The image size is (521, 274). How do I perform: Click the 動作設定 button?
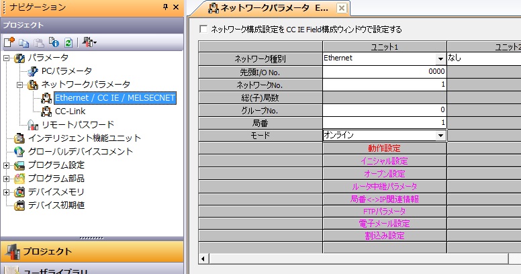(384, 148)
